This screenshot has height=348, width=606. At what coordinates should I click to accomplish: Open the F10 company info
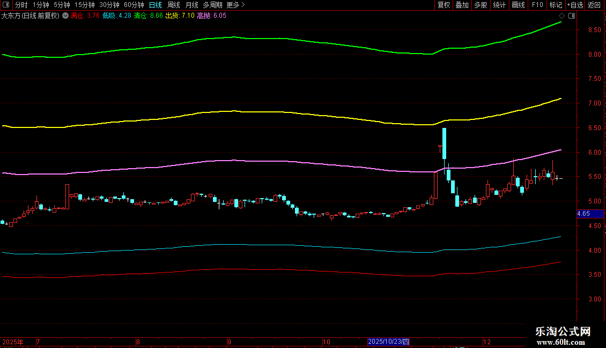point(537,5)
